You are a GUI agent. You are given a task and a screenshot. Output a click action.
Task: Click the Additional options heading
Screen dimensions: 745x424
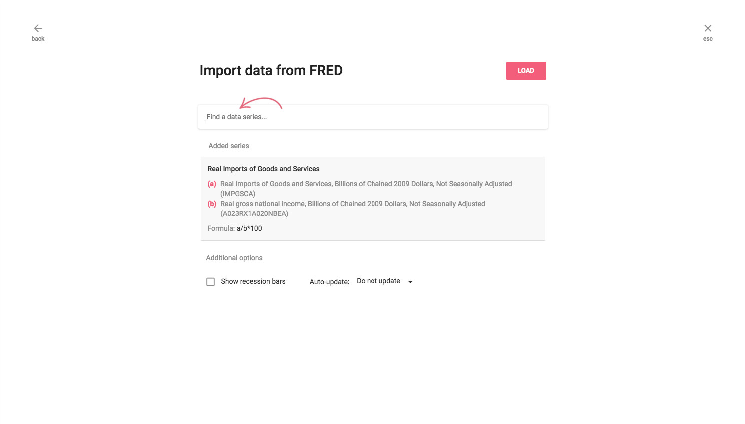234,258
